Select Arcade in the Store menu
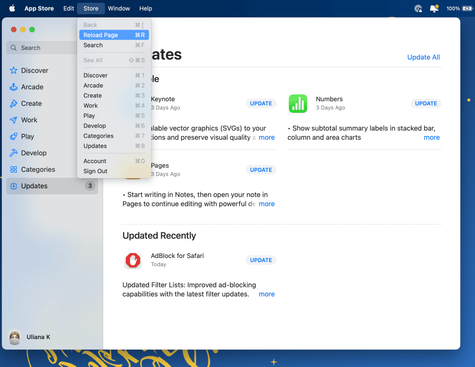The height and width of the screenshot is (367, 475). (114, 86)
